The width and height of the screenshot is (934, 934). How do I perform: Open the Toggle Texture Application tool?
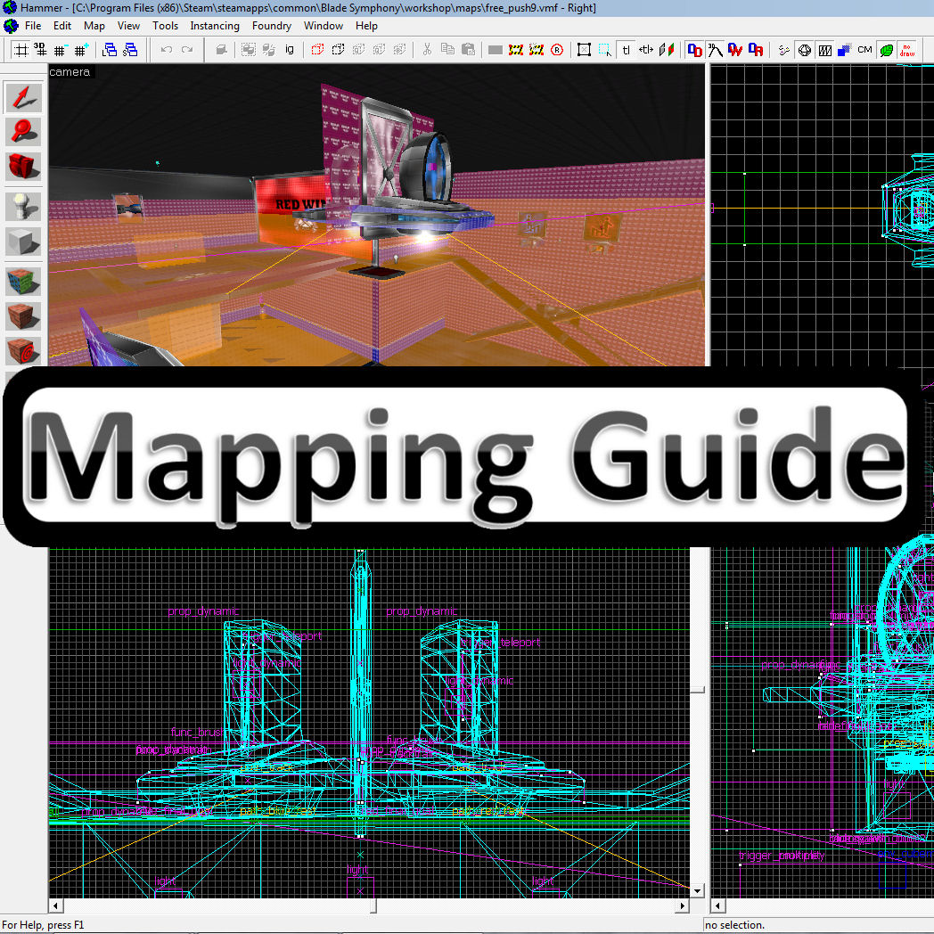[23, 283]
